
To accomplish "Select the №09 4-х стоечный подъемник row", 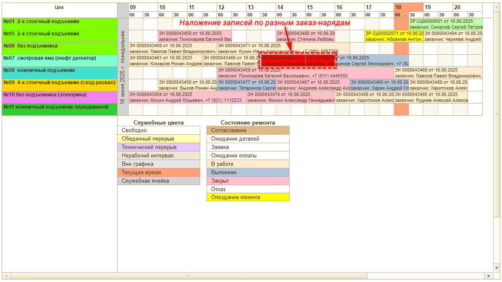I will [59, 85].
